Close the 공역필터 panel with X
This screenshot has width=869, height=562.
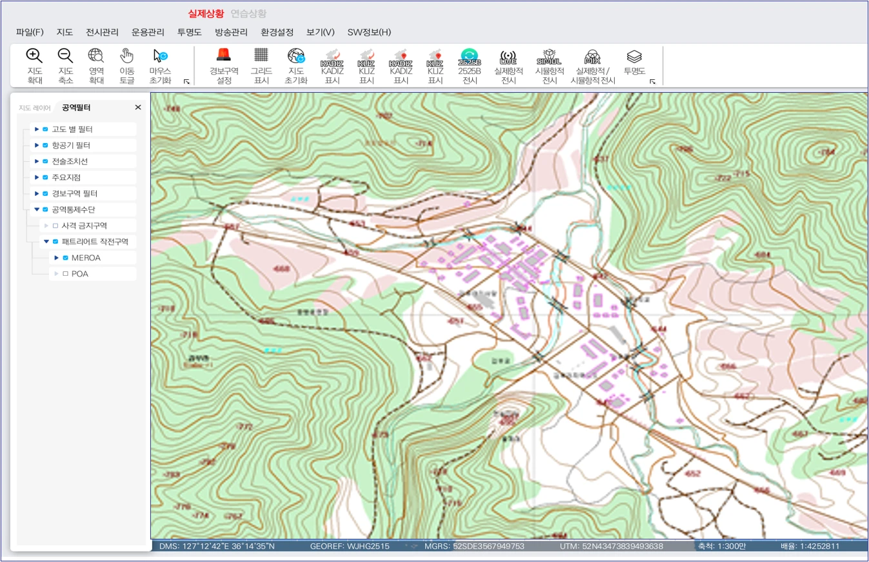(137, 108)
